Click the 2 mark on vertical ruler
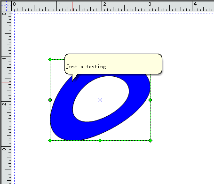This screenshot has height=184, width=214. point(4,104)
